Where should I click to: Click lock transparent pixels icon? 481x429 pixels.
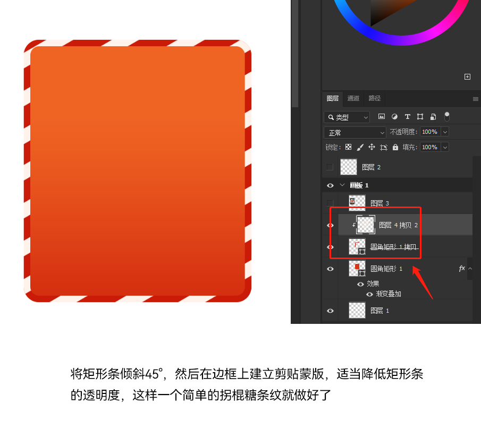pos(348,147)
